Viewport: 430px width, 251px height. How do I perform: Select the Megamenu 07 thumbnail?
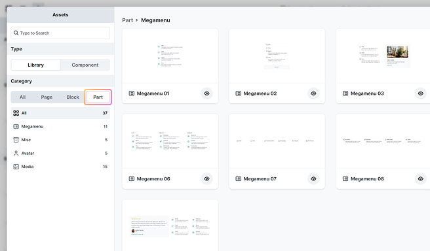click(277, 141)
